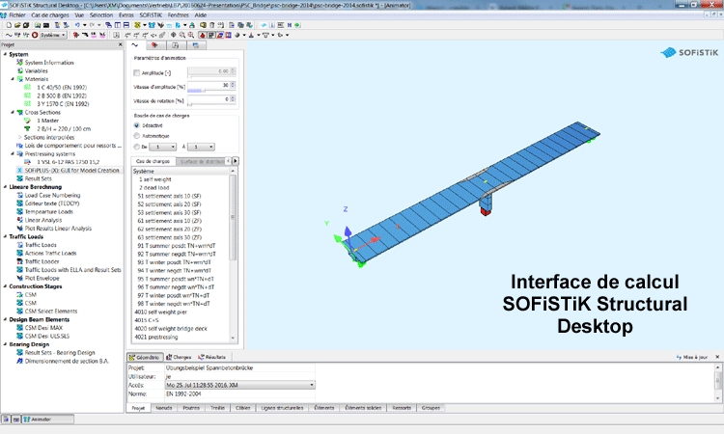
Task: Select '4021 prestressing' in the load case list
Action: [x=156, y=338]
